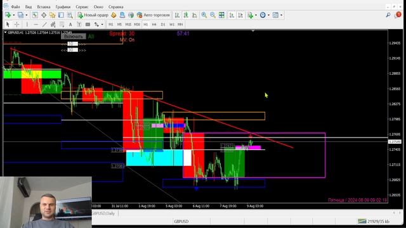Viewport: 406px width, 228px height.
Task: Select the arrow cursor tool
Action: (x=8, y=24)
